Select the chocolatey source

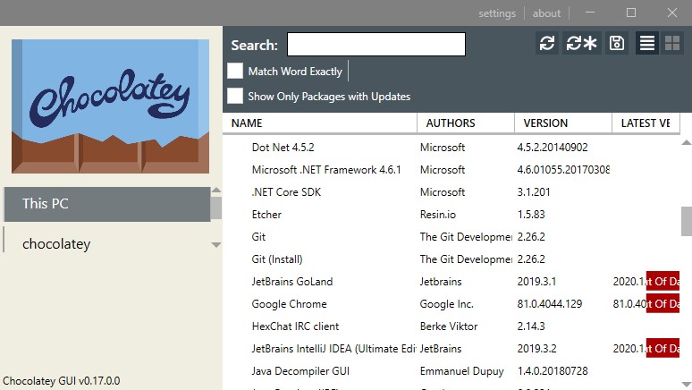pyautogui.click(x=106, y=244)
